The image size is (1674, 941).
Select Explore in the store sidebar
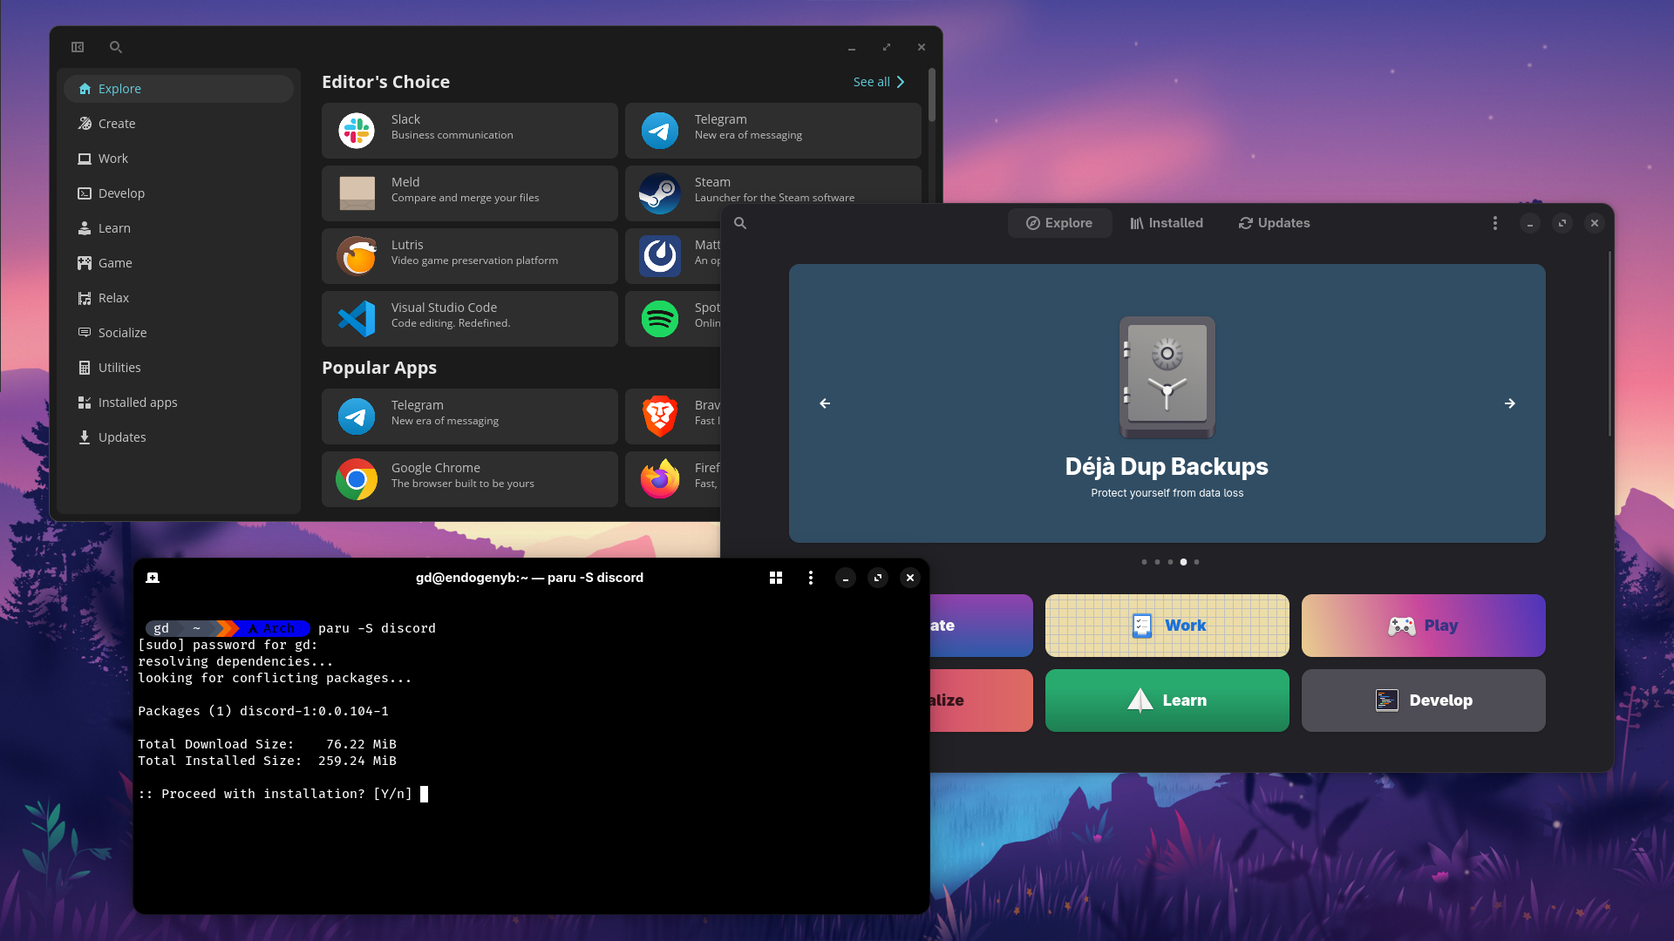[179, 89]
